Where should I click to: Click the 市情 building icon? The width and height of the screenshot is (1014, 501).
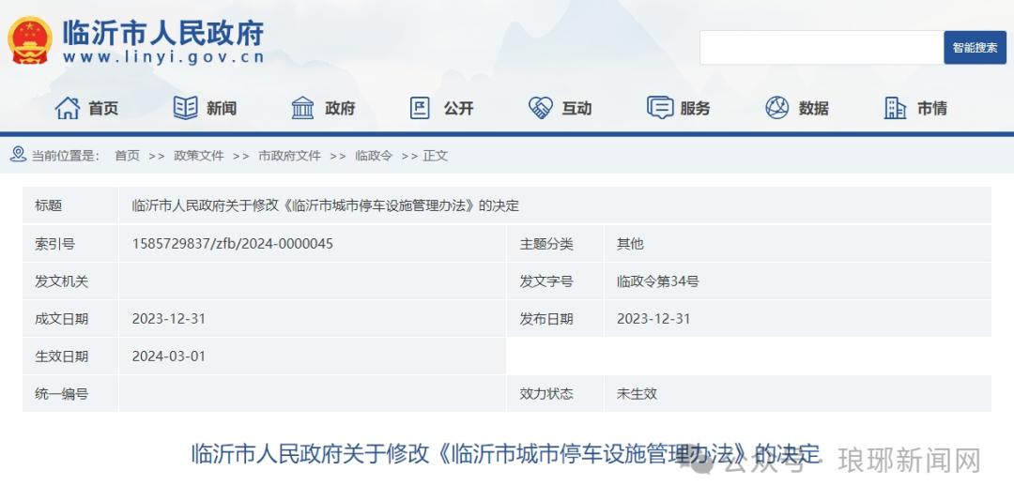[895, 108]
